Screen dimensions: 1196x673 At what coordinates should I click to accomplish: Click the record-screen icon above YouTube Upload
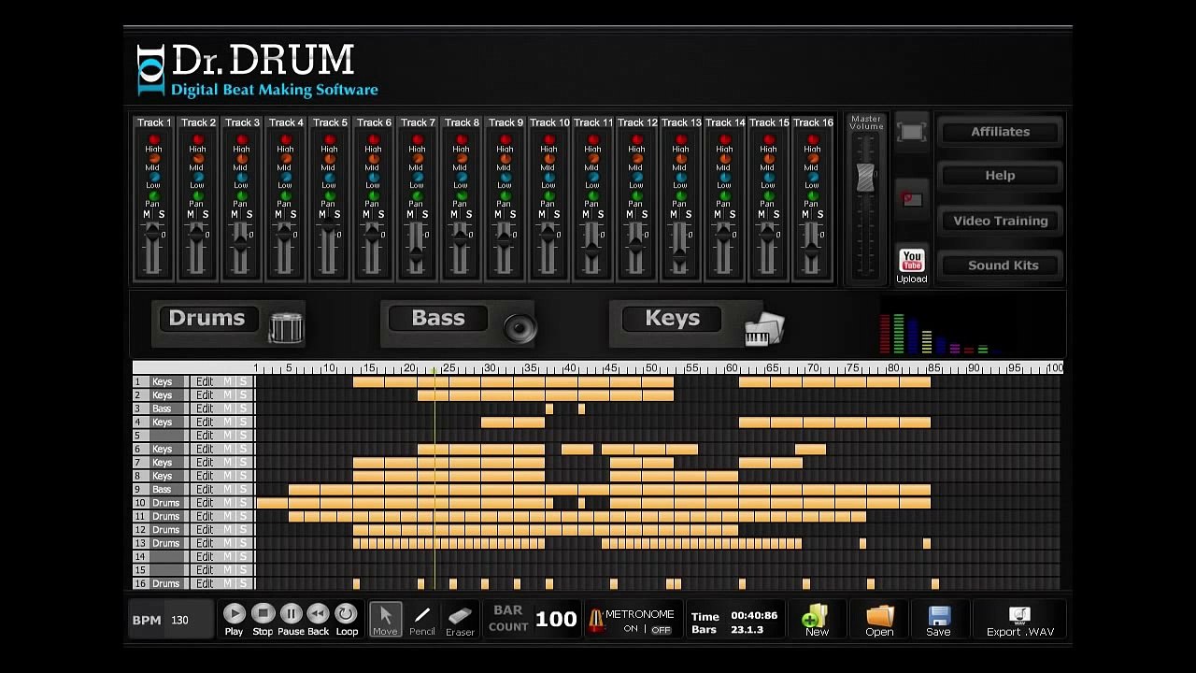point(911,198)
